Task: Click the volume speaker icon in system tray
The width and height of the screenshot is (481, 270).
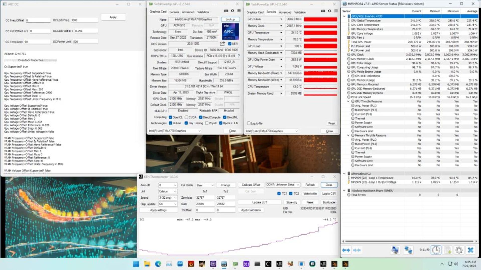Action: pos(456,264)
